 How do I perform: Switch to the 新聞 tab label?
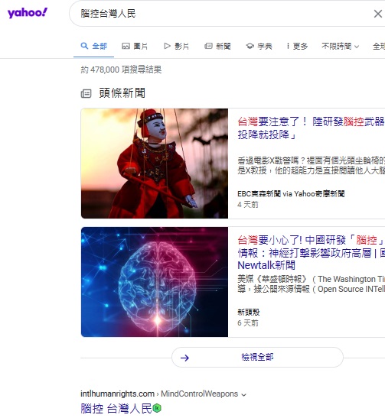(223, 47)
